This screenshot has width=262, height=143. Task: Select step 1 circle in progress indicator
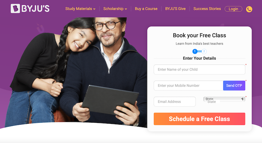tap(195, 51)
